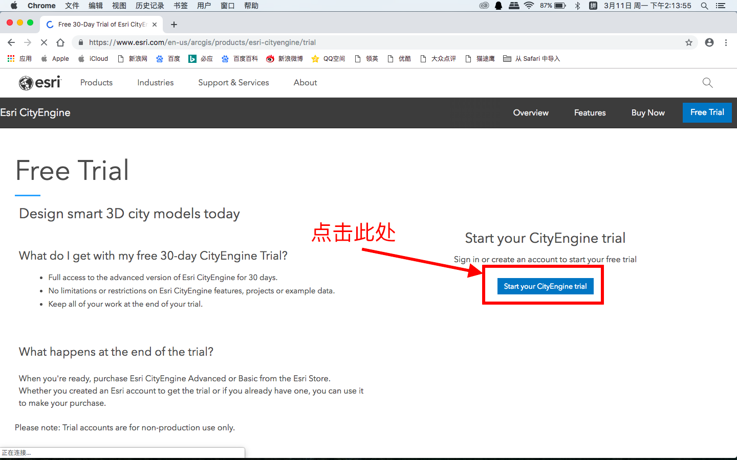Screen dimensions: 737x460
Task: Click the site security lock icon
Action: click(x=81, y=42)
